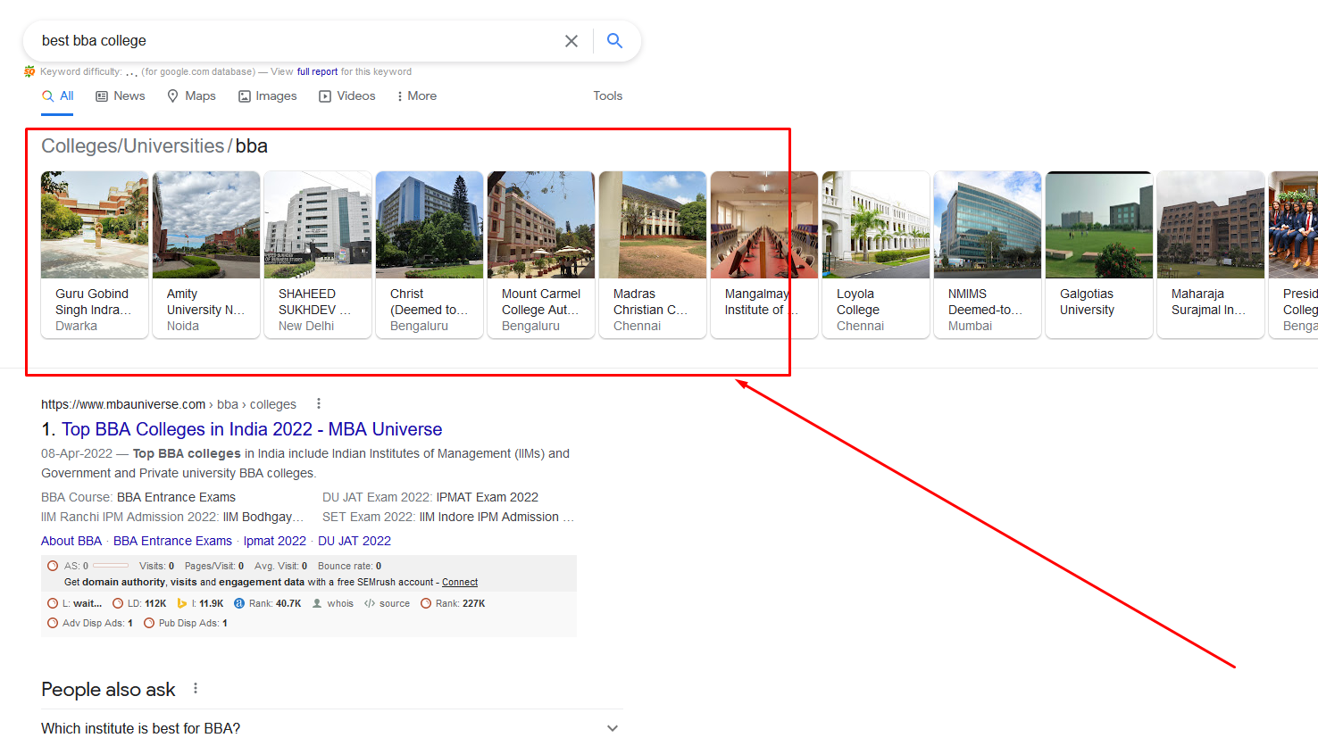
Task: Click the circle icon beside LD: 112K
Action: 118,603
